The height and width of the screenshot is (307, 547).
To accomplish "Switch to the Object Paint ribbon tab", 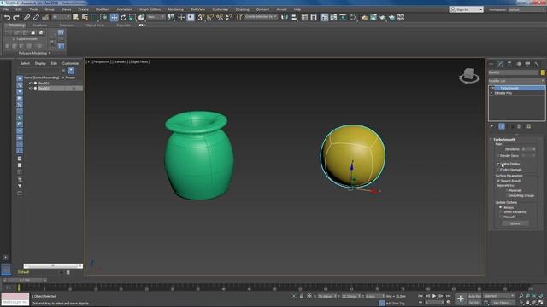I will pos(95,26).
